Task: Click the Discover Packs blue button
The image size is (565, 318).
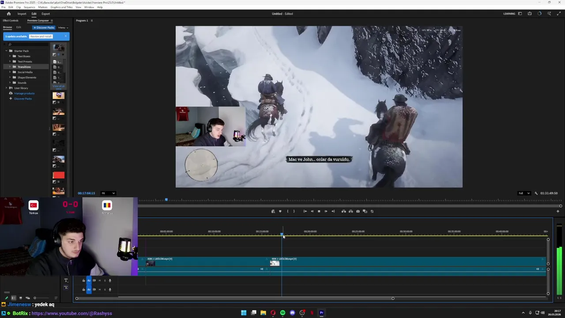Action: coord(44,27)
